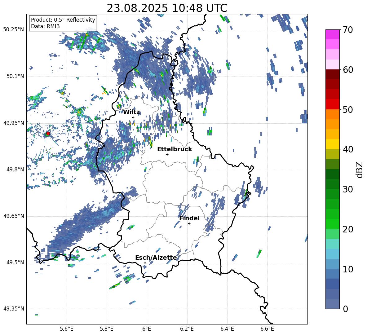Click the colorbar tick value 10
The height and width of the screenshot is (335, 367).
(x=348, y=269)
